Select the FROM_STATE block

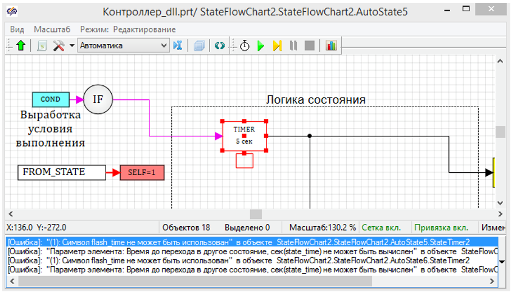tap(62, 172)
